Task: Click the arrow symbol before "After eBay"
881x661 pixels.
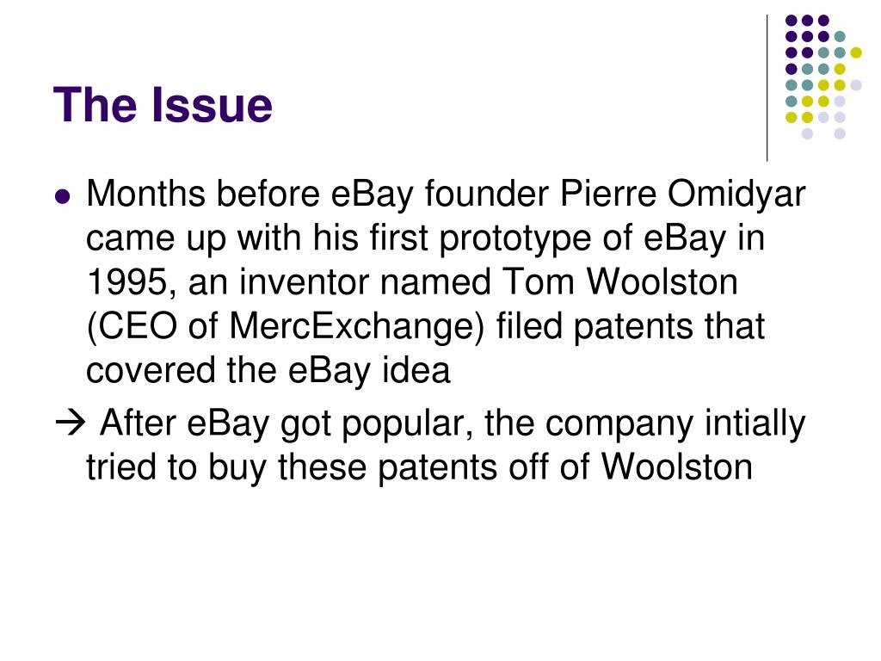Action: (70, 423)
